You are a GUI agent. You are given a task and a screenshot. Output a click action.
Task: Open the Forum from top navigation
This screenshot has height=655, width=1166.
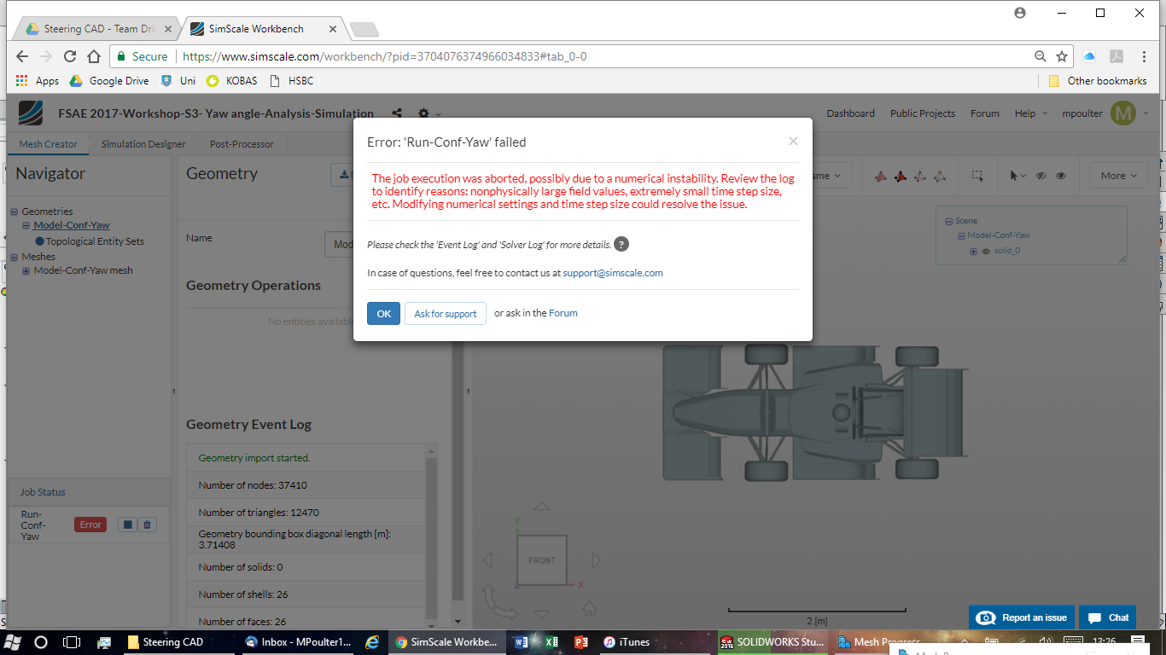pos(985,113)
